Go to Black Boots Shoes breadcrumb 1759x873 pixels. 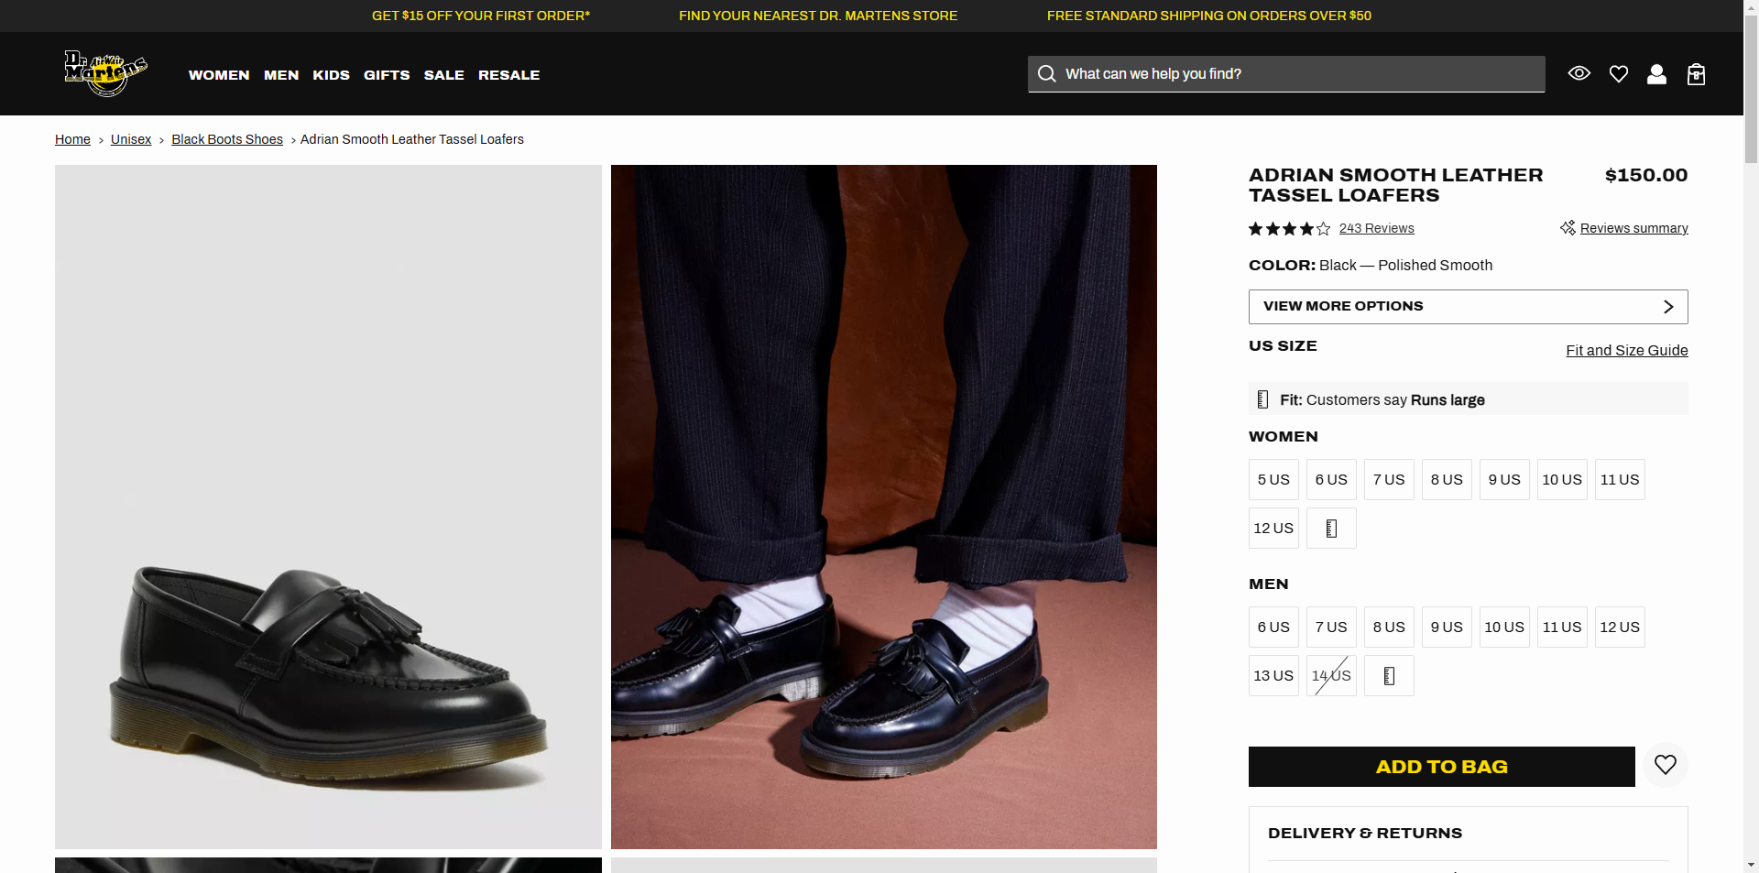pyautogui.click(x=227, y=139)
